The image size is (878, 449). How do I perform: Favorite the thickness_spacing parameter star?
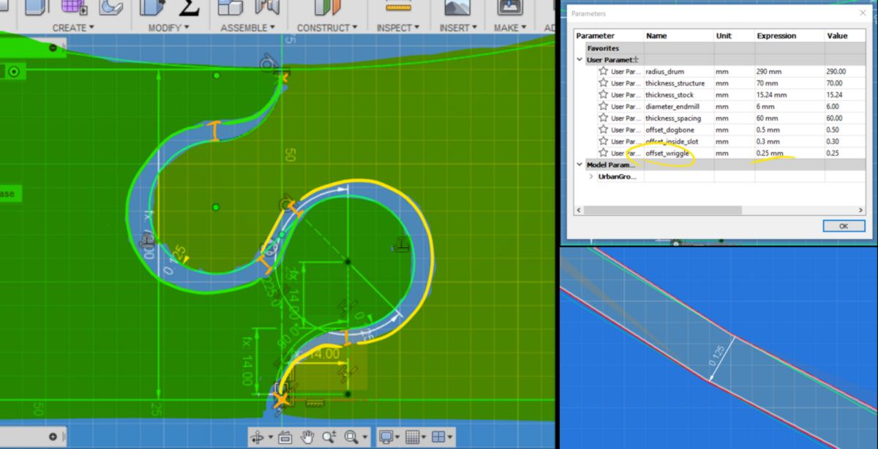[x=604, y=118]
